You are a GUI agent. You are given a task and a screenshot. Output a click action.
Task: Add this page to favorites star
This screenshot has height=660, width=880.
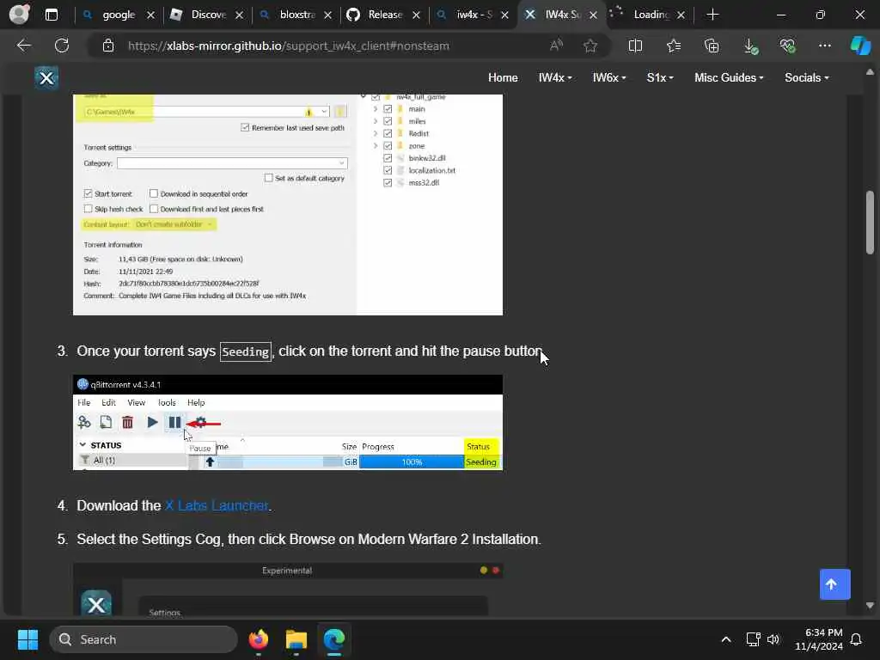point(590,46)
